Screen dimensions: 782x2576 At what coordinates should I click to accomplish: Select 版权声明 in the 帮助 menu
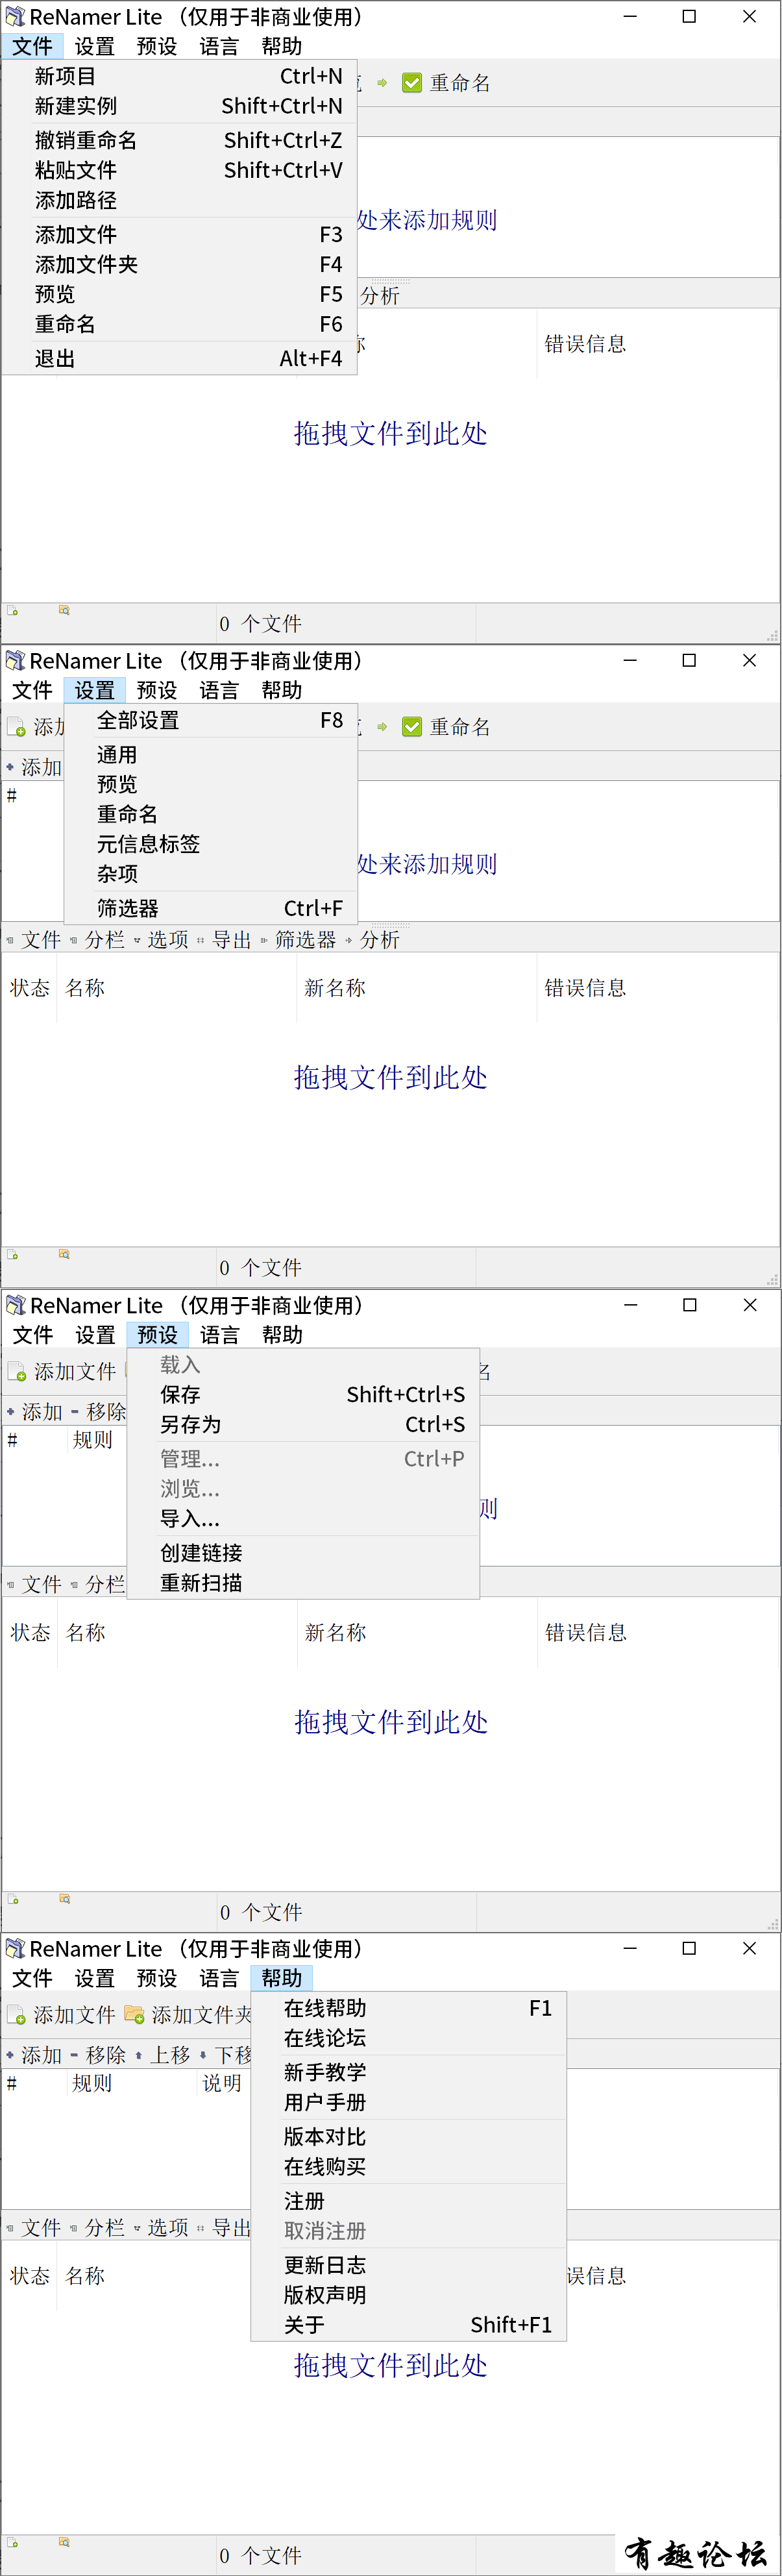coord(409,2295)
